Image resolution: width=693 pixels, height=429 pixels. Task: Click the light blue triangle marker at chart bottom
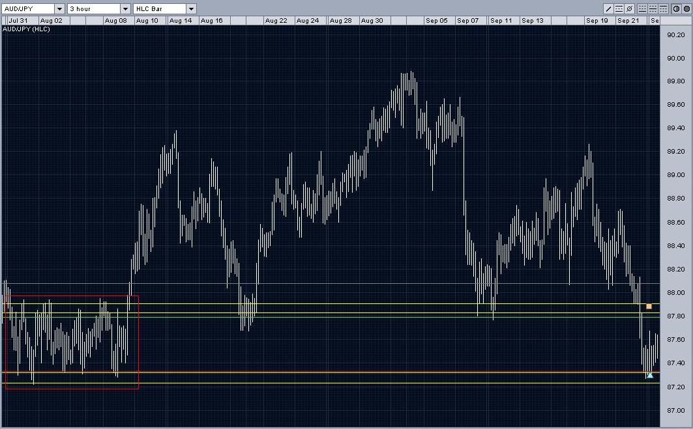tap(650, 375)
